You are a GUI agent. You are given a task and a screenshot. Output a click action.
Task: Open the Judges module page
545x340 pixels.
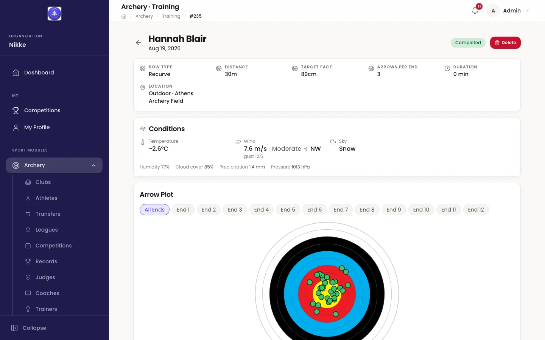61,277
